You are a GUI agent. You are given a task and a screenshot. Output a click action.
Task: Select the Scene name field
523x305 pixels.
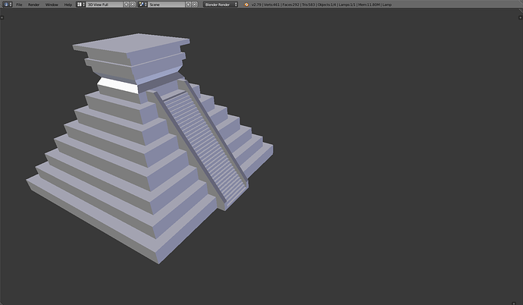point(166,5)
